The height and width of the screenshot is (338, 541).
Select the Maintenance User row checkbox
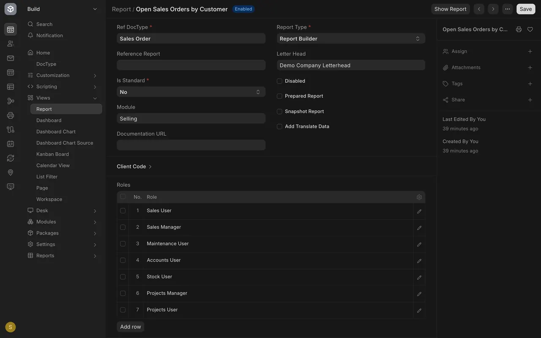123,244
